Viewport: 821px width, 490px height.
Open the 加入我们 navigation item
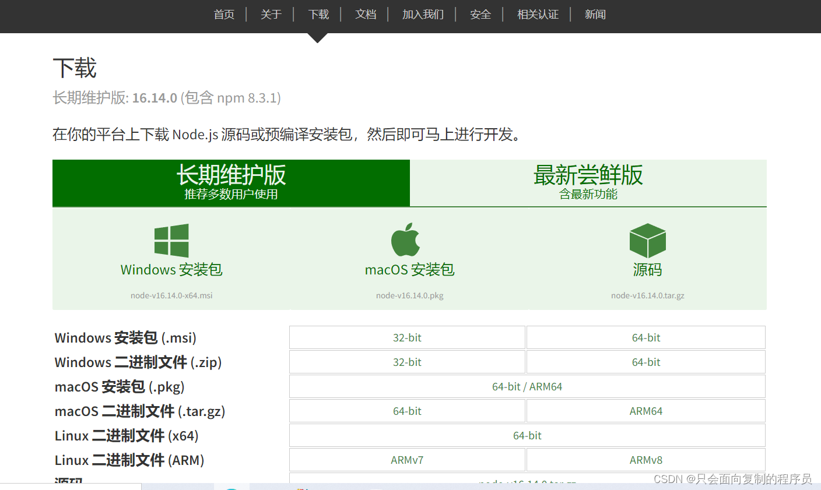tap(423, 15)
